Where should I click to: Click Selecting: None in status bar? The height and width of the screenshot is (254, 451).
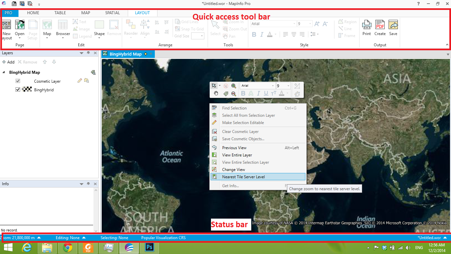click(x=114, y=238)
